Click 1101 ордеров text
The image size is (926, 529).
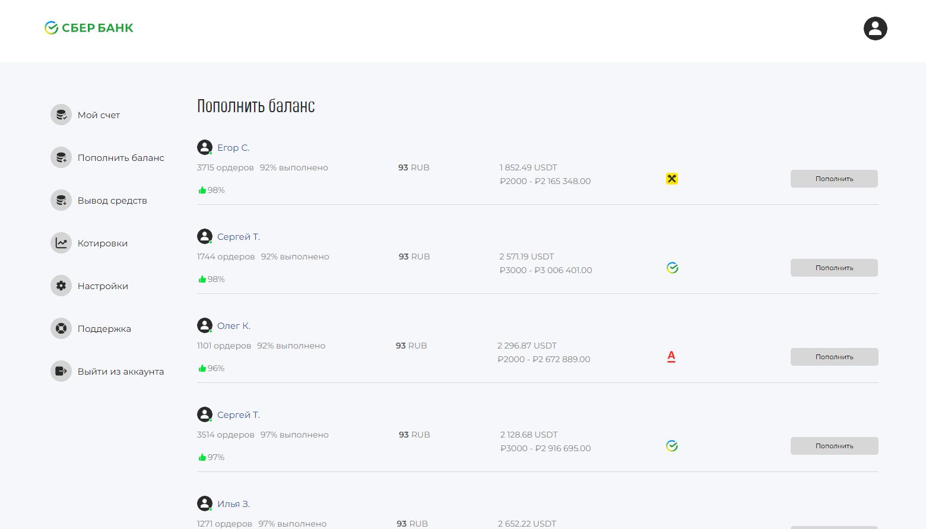(224, 346)
